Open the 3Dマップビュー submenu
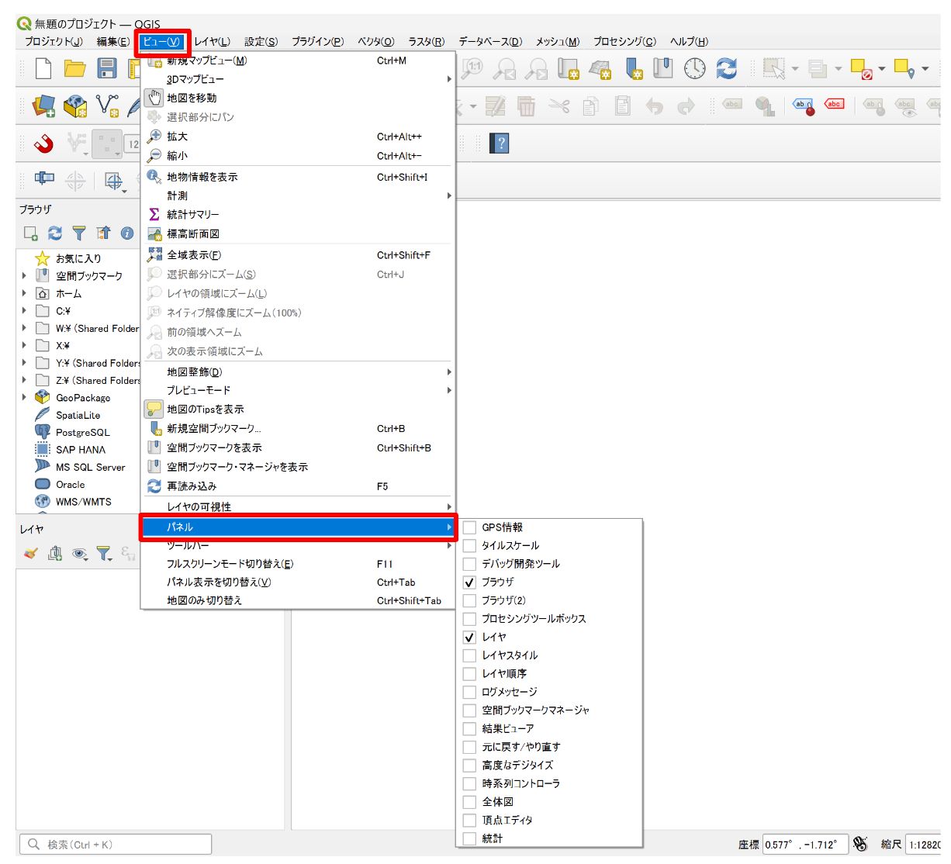The height and width of the screenshot is (864, 951). click(298, 79)
